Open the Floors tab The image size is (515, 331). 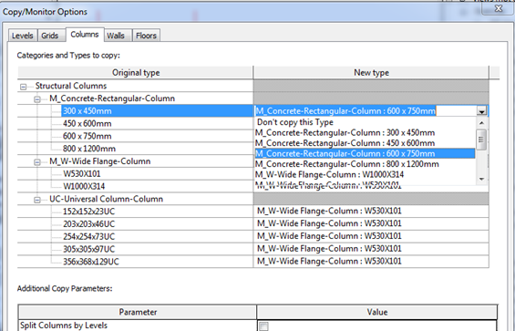[146, 36]
